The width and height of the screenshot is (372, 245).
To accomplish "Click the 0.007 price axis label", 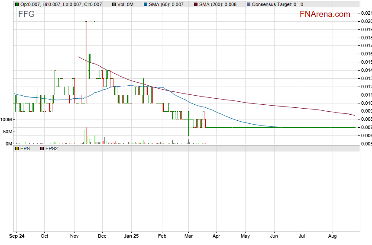I will point(366,127).
